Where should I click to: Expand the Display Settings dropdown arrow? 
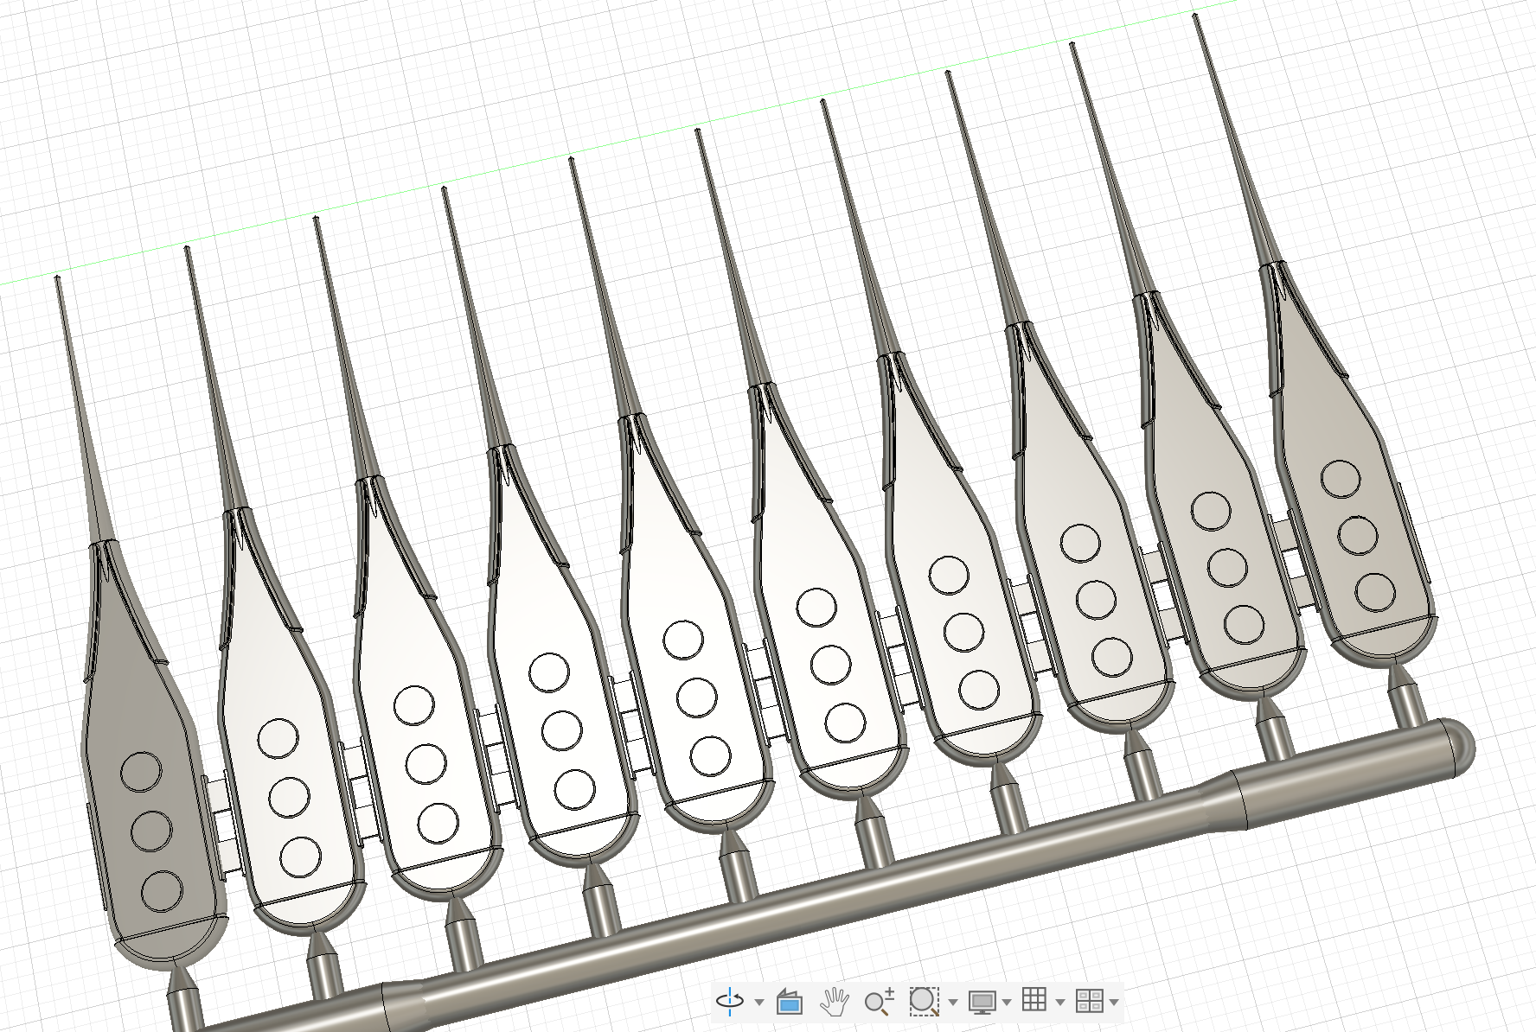click(x=1007, y=1003)
